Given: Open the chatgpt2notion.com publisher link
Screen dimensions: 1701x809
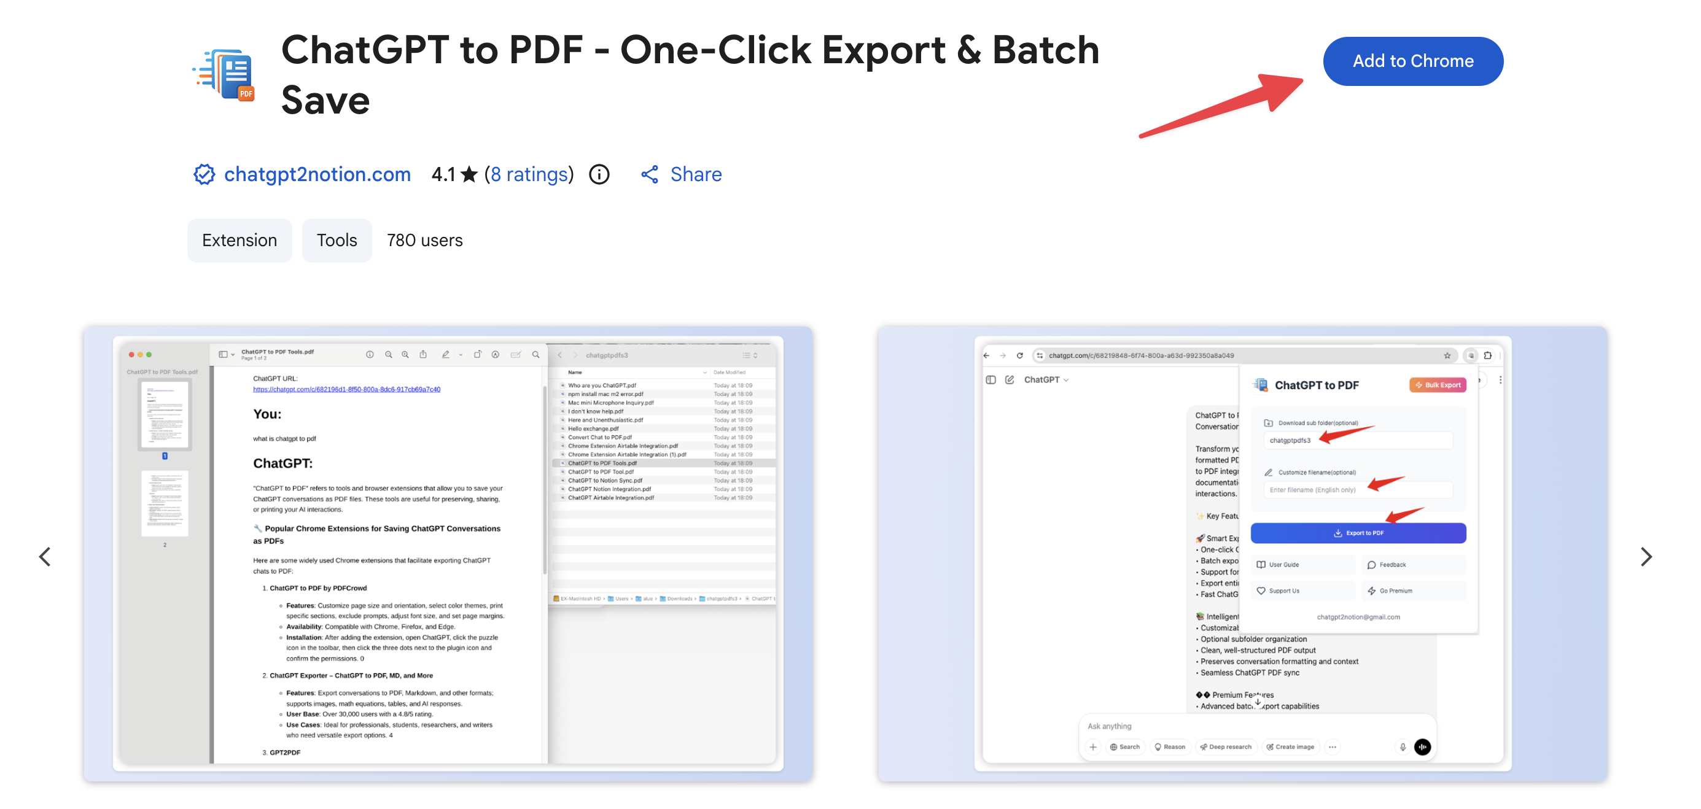Looking at the screenshot, I should tap(317, 174).
